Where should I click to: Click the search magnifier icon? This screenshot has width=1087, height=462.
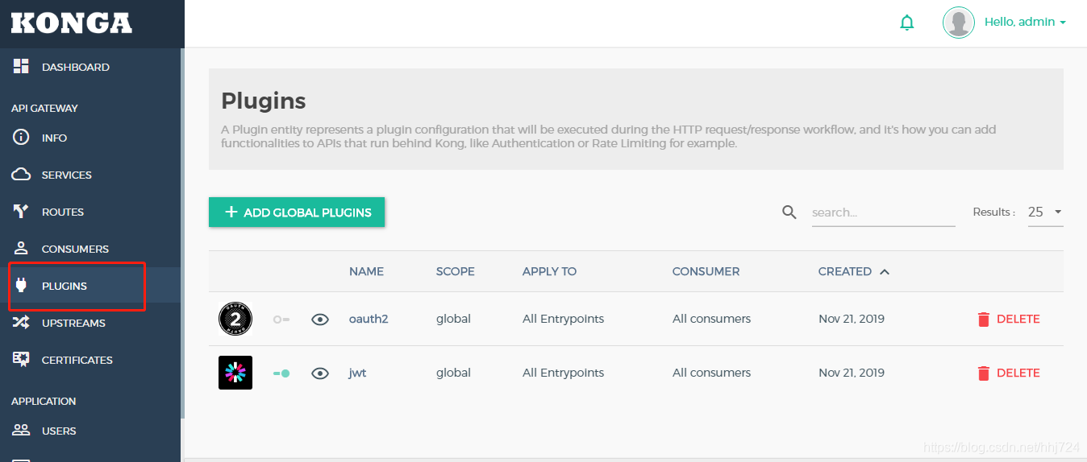pos(789,212)
